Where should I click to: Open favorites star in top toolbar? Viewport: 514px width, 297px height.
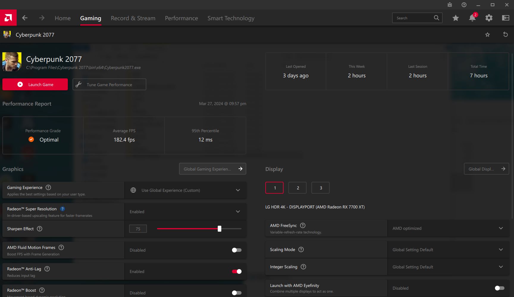click(x=455, y=18)
